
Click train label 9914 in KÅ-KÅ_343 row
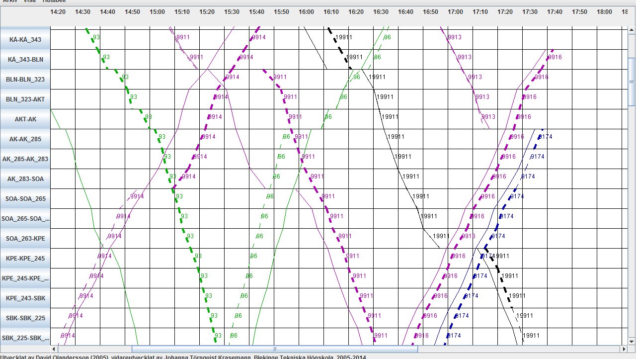coord(259,37)
